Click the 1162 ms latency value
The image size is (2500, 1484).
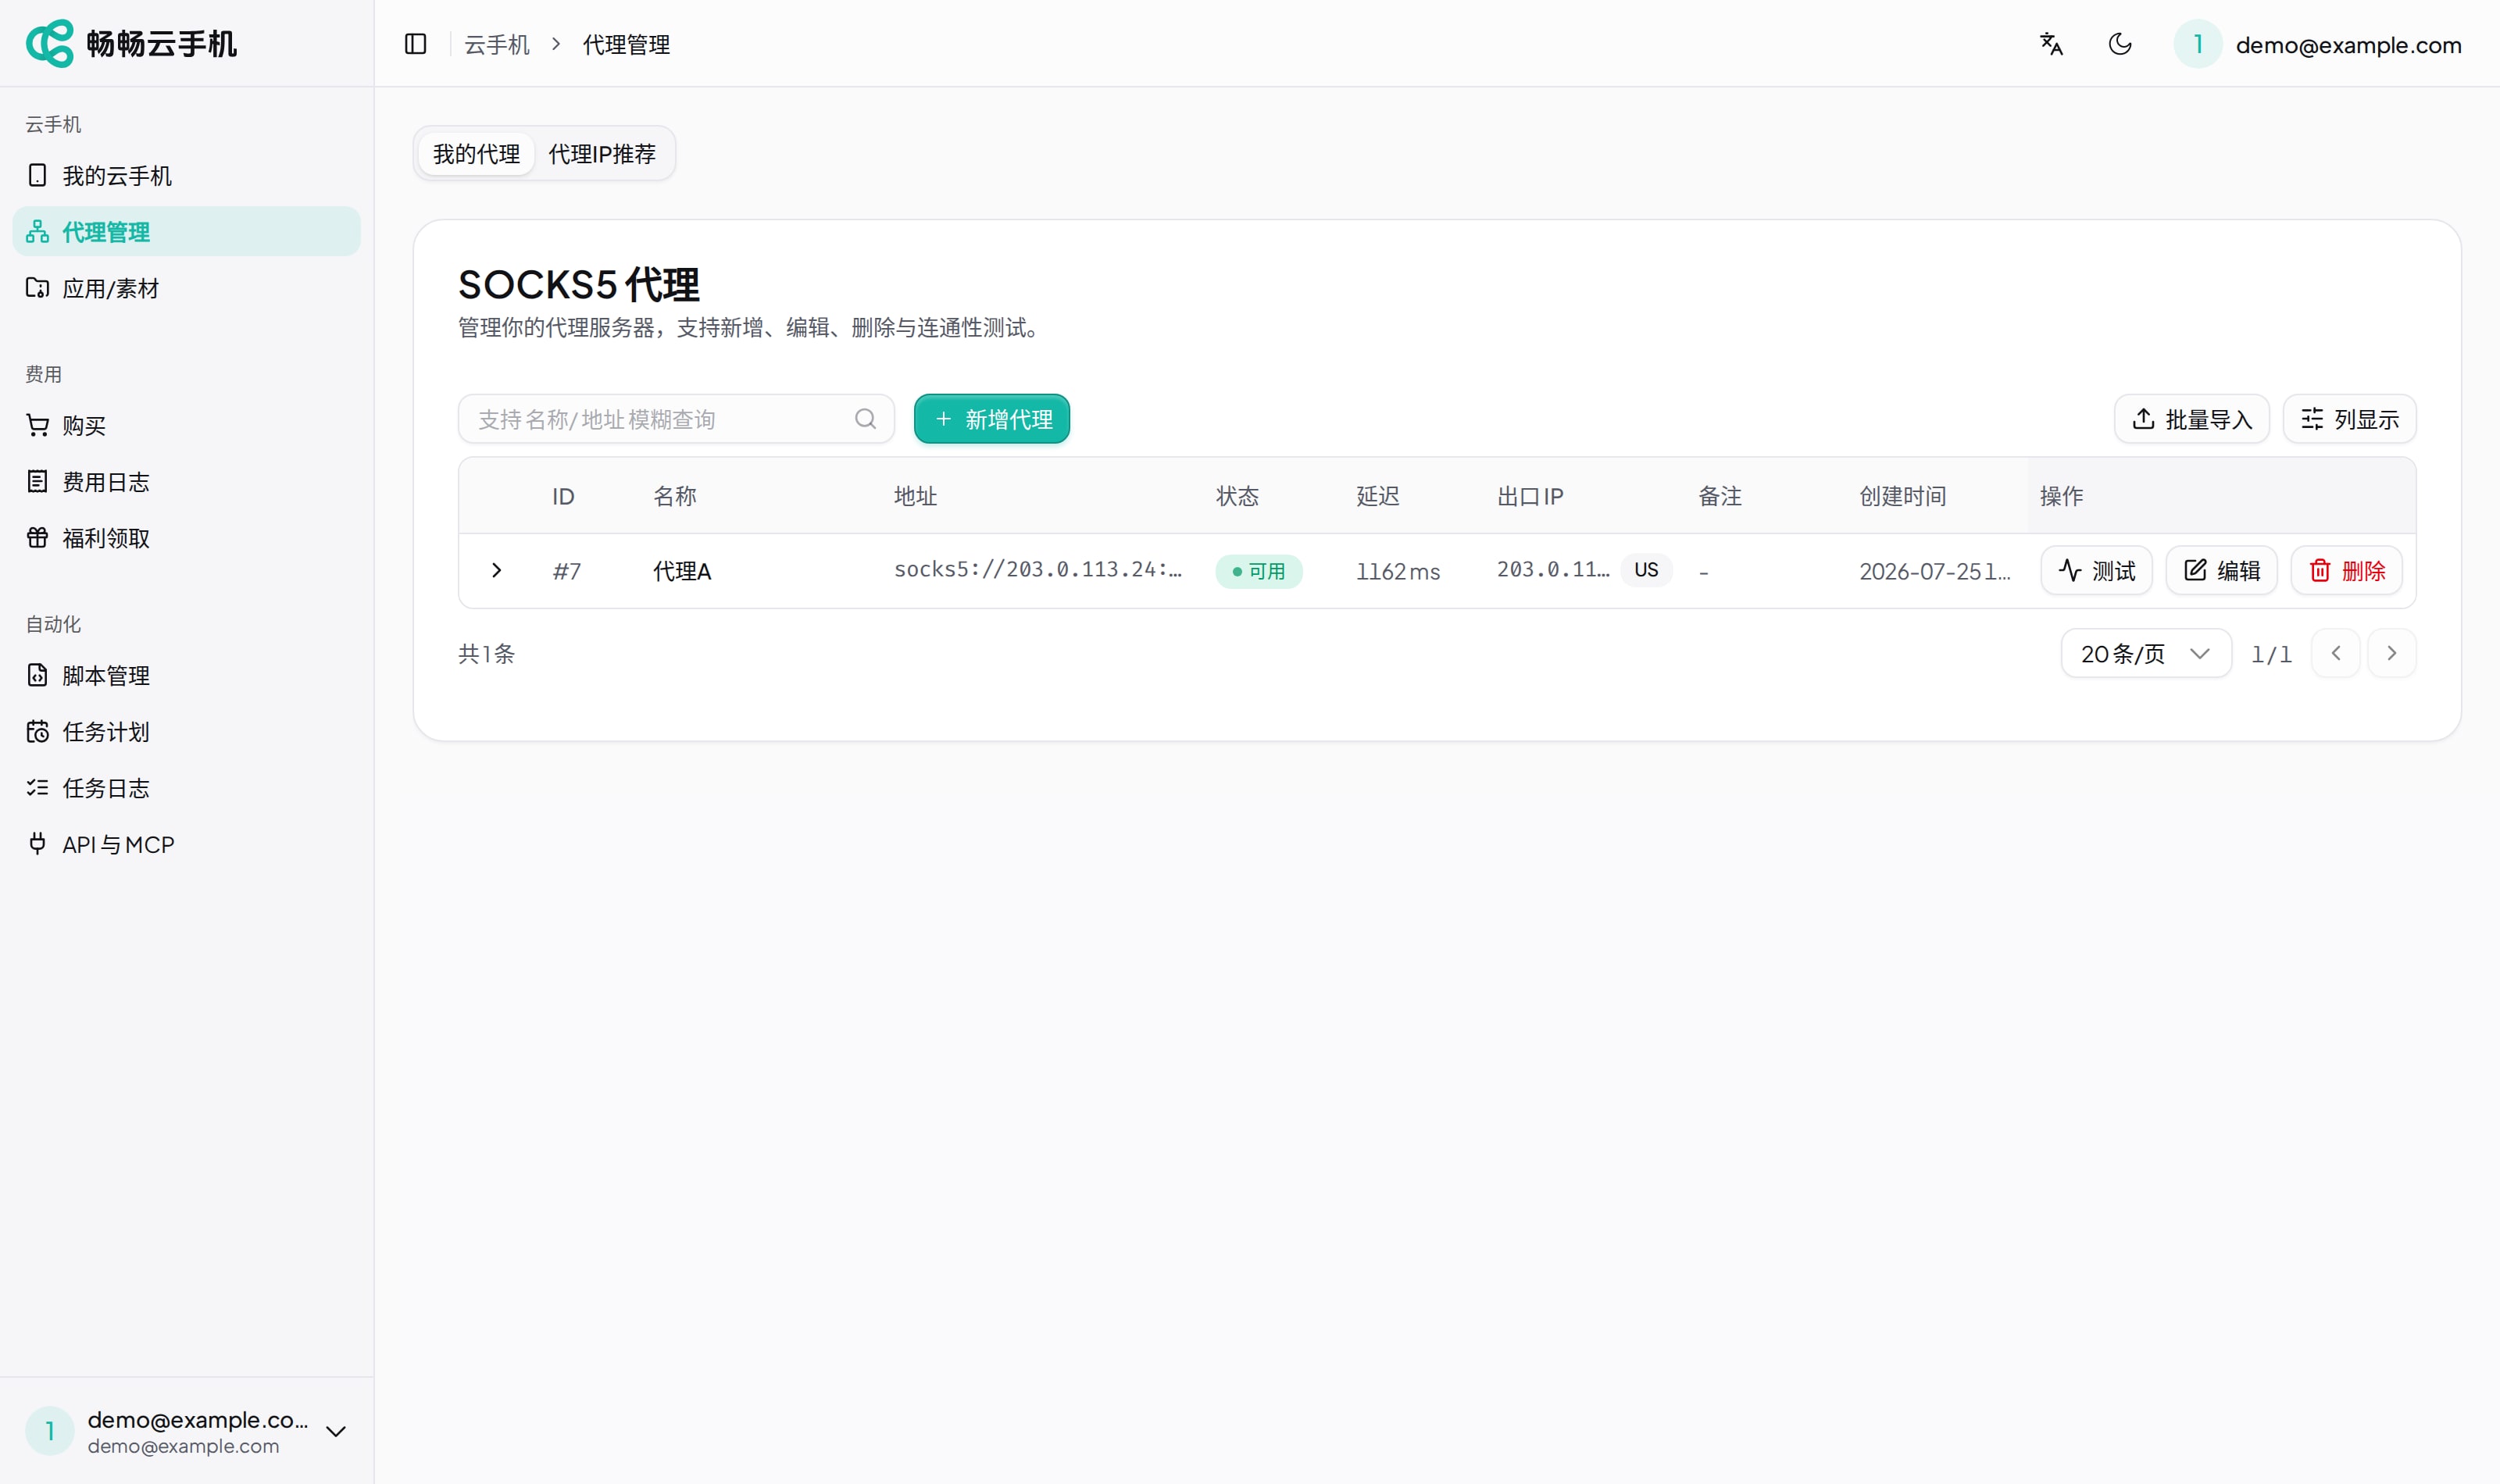click(1397, 571)
